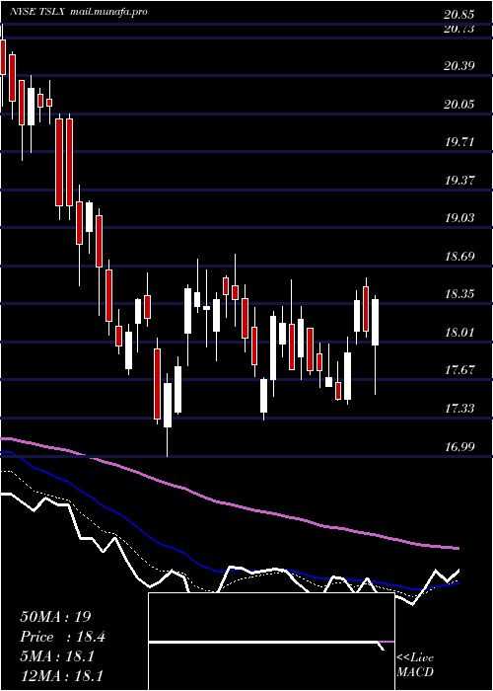
Task: Click the 17.67 price label
Action: tap(459, 370)
